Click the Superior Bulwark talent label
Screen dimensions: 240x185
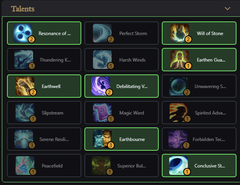132,166
